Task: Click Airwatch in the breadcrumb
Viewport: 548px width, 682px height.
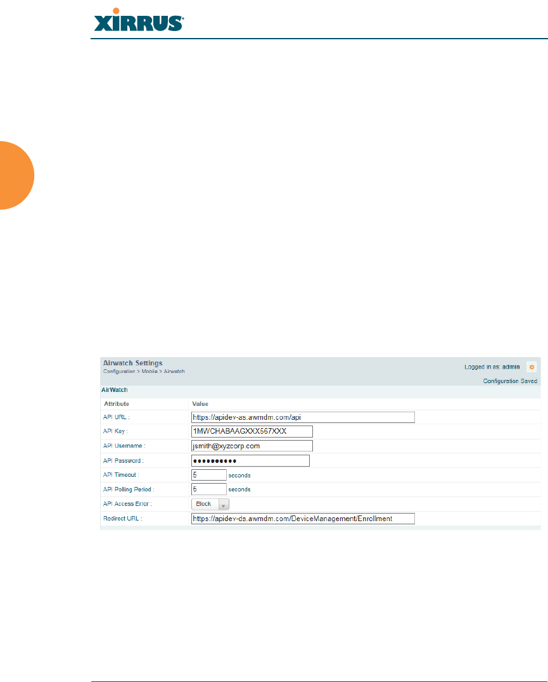Action: (174, 372)
